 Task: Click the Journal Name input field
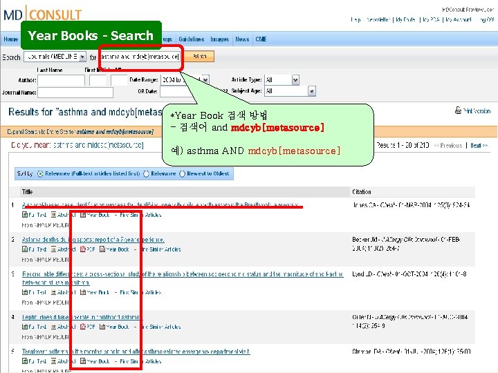click(75, 93)
